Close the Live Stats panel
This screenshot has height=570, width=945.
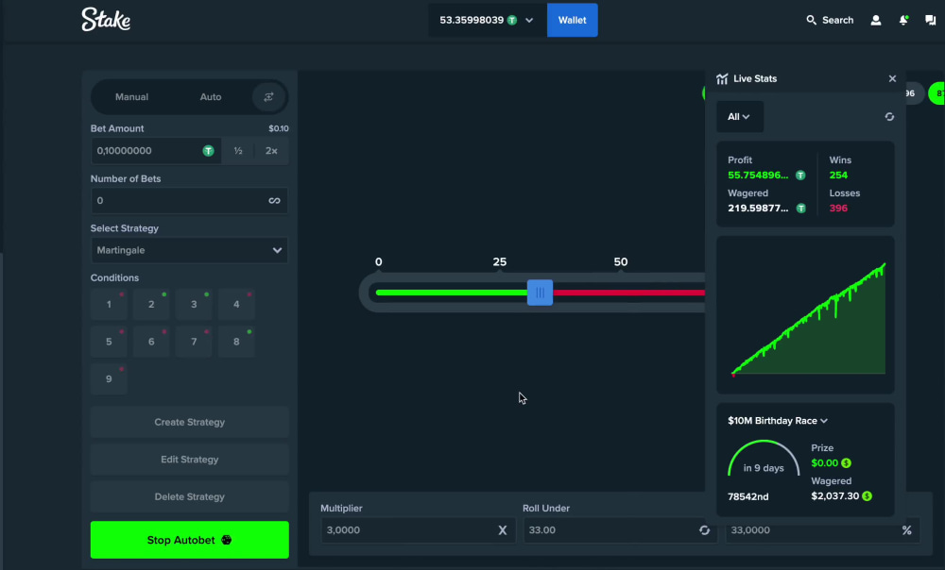click(893, 79)
